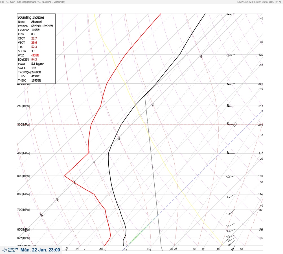Click the KINX value '8.9'

click(33, 34)
